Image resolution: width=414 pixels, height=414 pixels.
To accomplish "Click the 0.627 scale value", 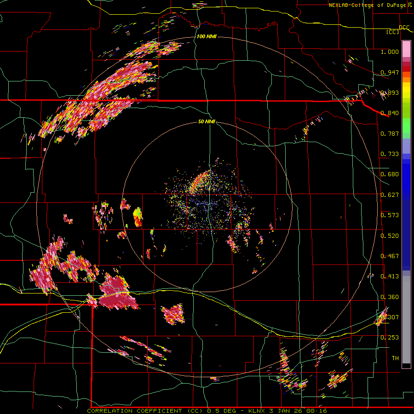I will pos(390,195).
